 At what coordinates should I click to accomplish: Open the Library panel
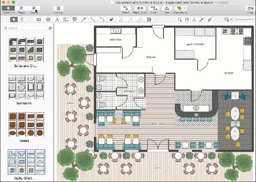(58, 8)
